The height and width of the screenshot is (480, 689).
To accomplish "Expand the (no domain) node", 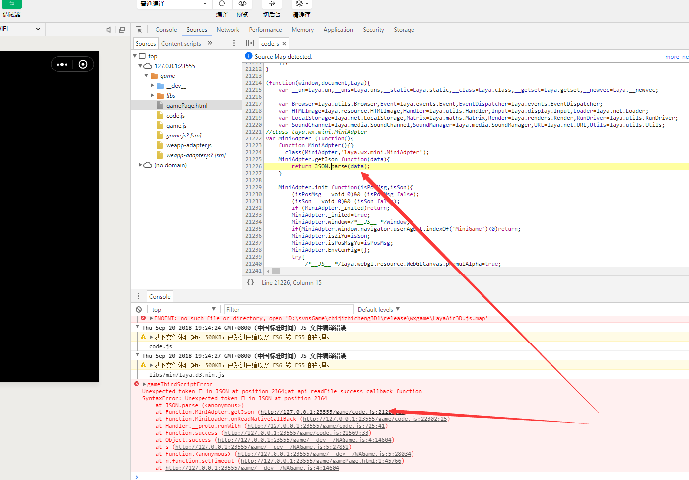I will (x=140, y=165).
